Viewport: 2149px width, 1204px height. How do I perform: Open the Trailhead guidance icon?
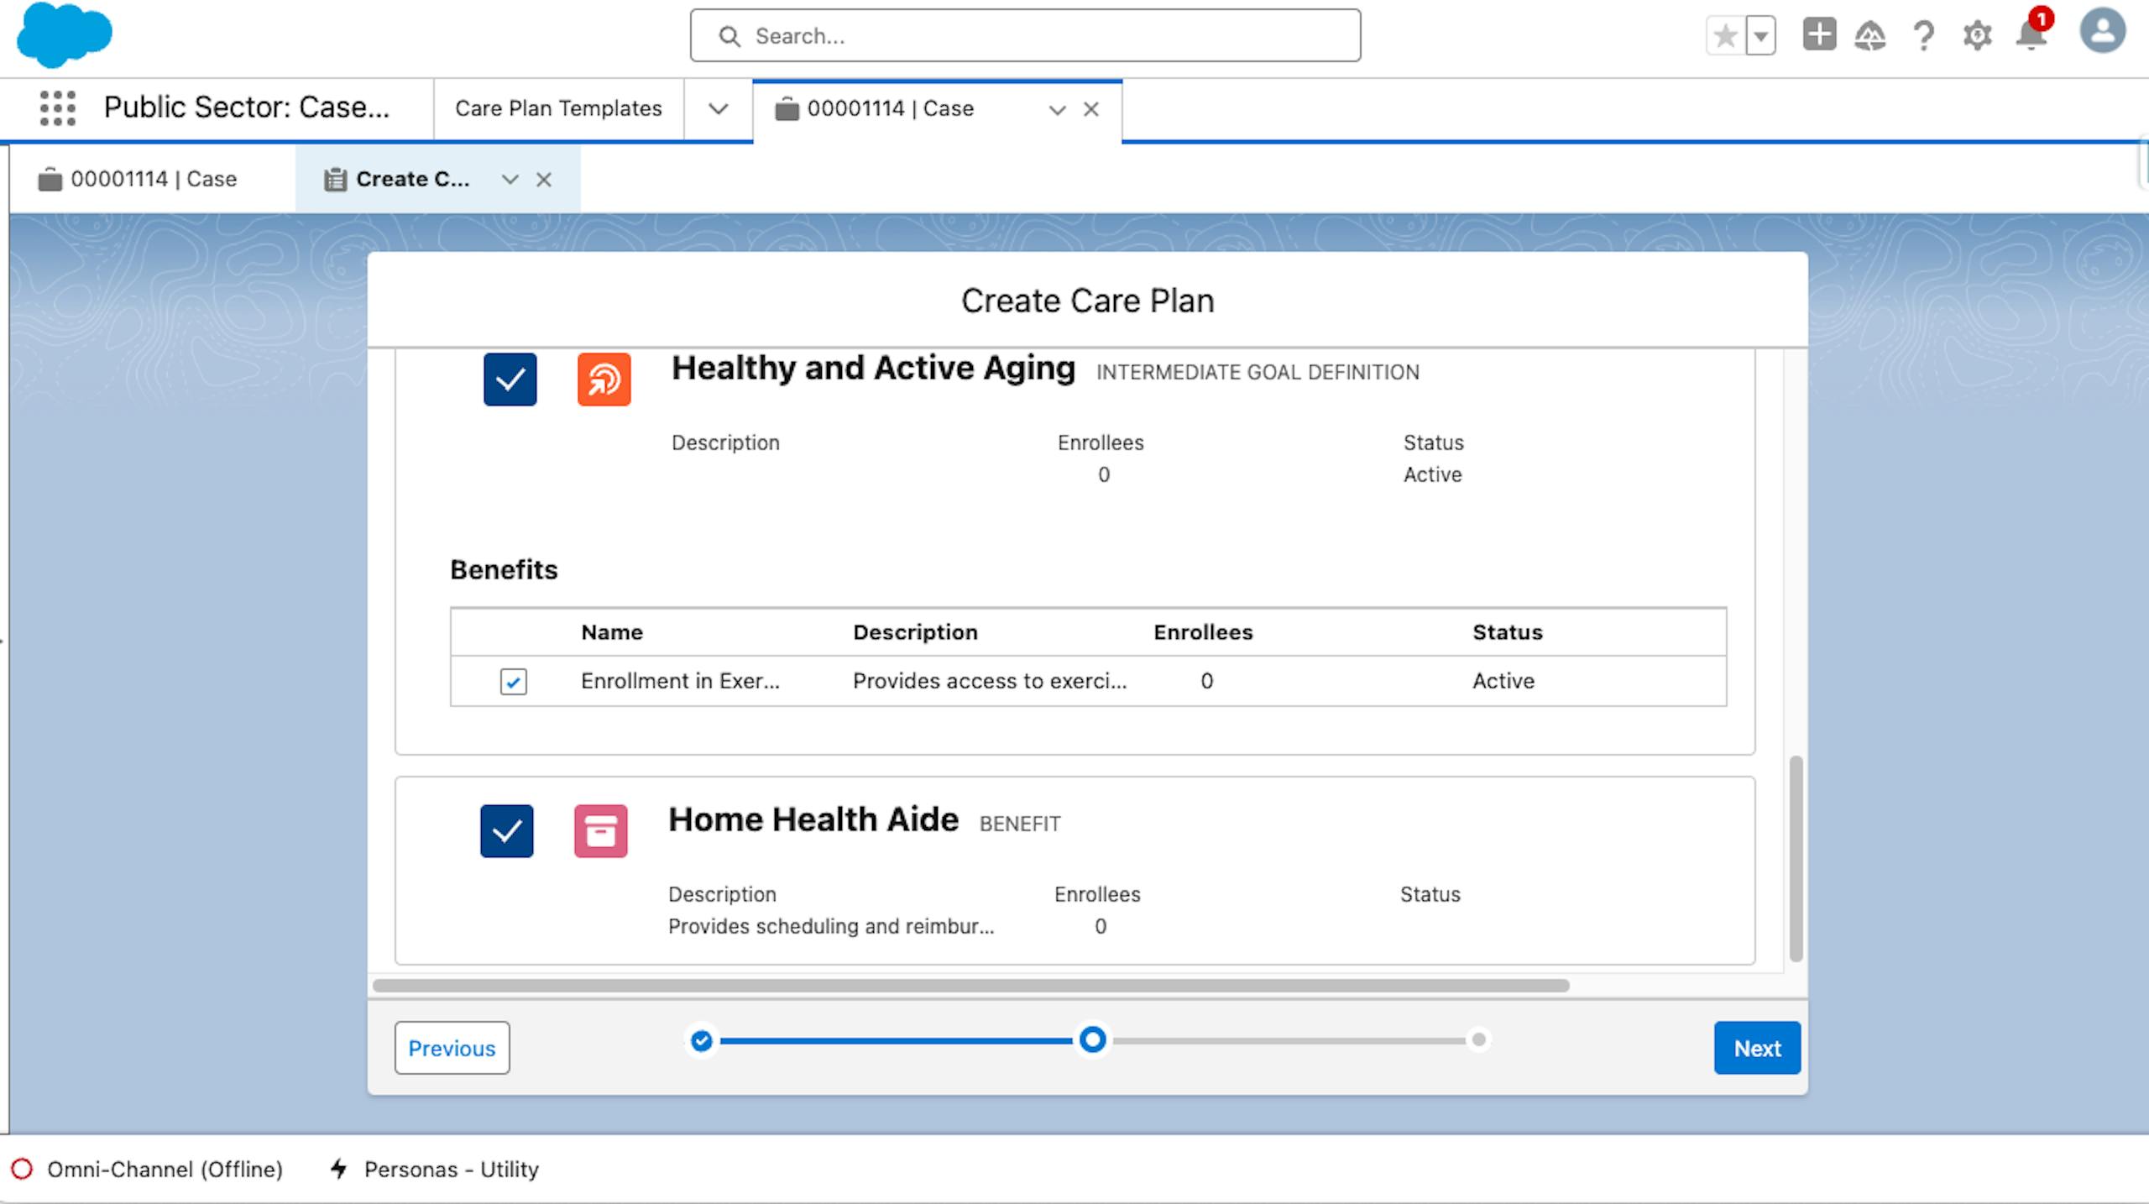click(1870, 35)
